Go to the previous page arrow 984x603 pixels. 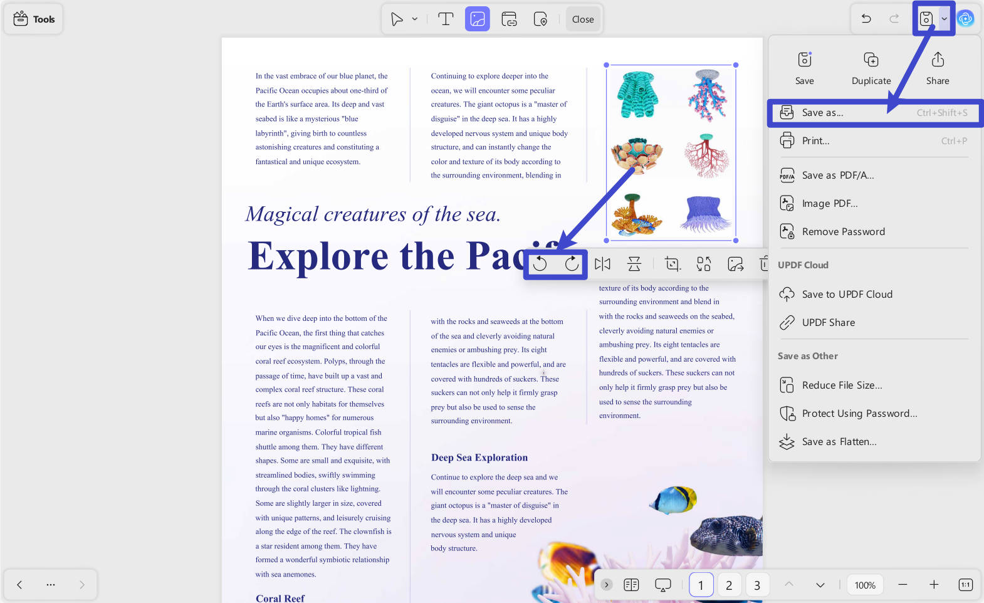coord(789,584)
